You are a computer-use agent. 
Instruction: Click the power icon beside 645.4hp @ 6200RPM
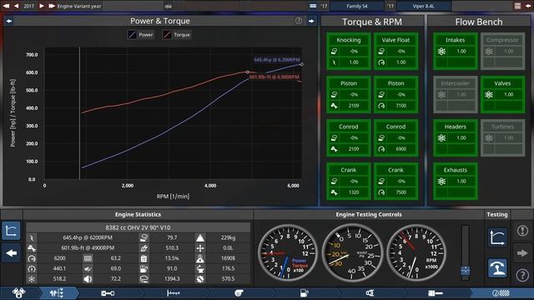click(x=32, y=237)
